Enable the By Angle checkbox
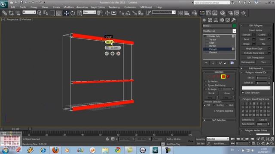Viewport: 275px width, 154px height. point(206,89)
